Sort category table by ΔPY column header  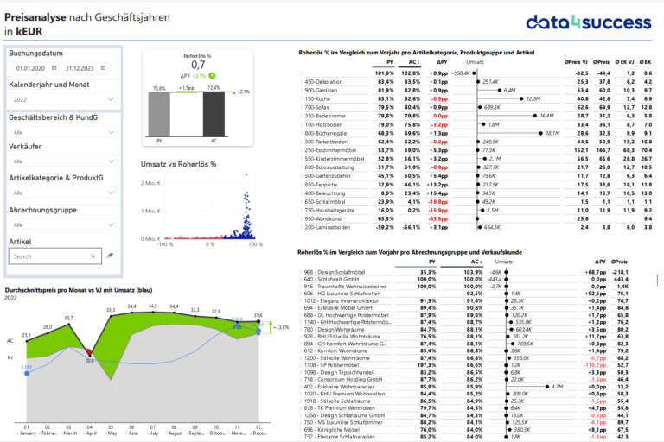(442, 62)
